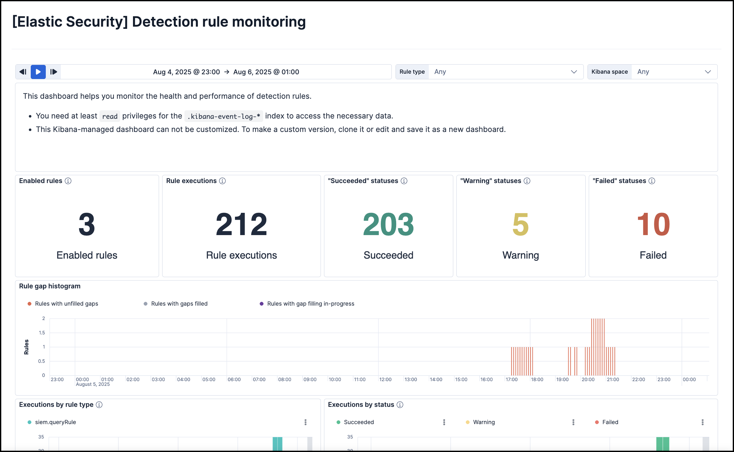
Task: Toggle the Rules with unfilled gaps legend
Action: pyautogui.click(x=66, y=303)
